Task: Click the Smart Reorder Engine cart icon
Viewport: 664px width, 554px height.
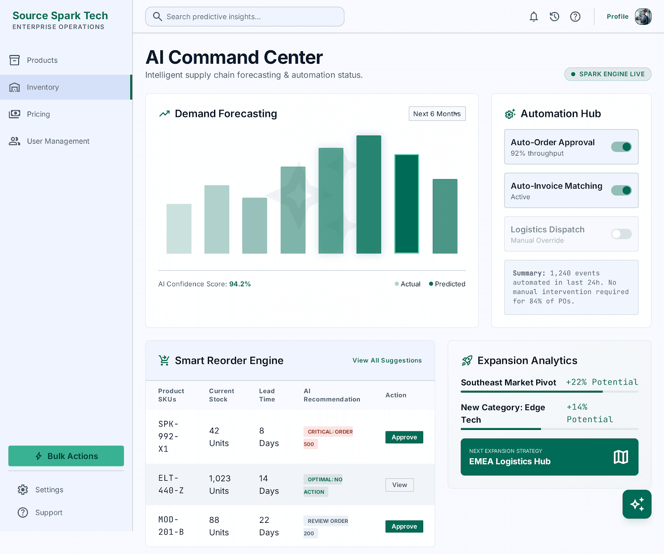Action: 164,361
